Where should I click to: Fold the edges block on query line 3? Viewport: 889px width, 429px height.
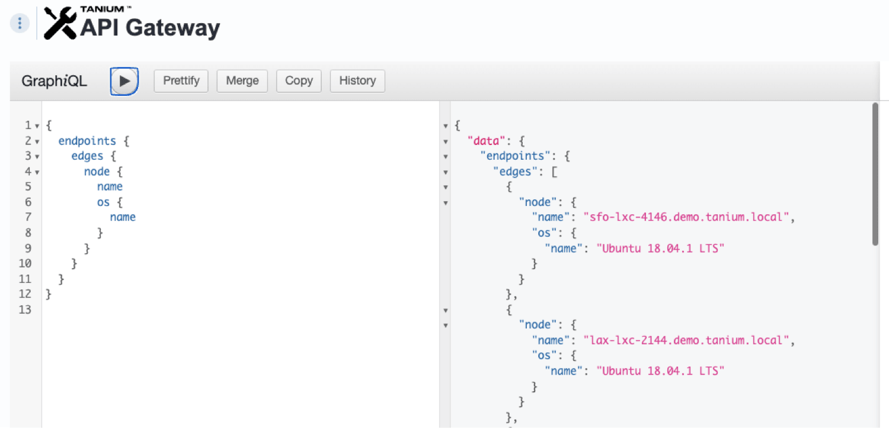coord(37,157)
